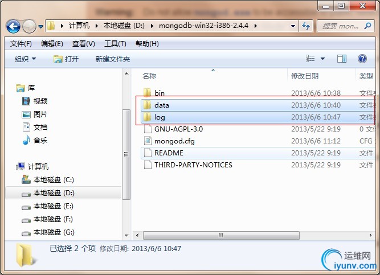Click the navigation pane scroll-down arrow
The width and height of the screenshot is (380, 275).
tap(126, 235)
